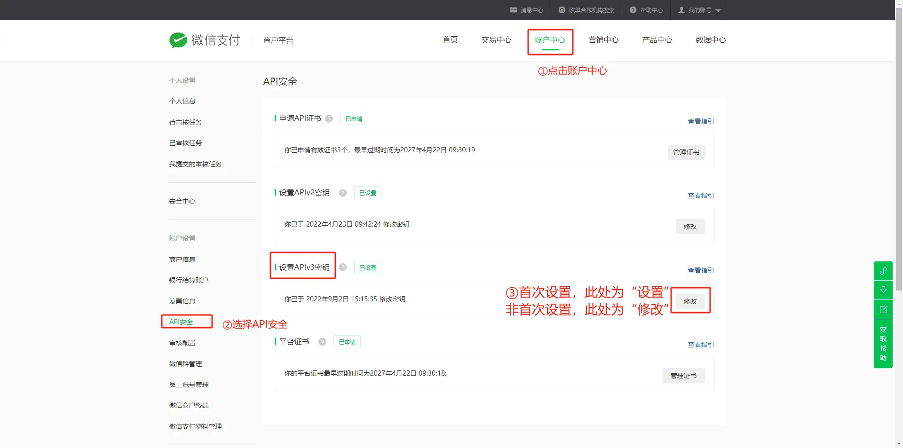Click the 获取帮助 floating button

click(x=883, y=344)
